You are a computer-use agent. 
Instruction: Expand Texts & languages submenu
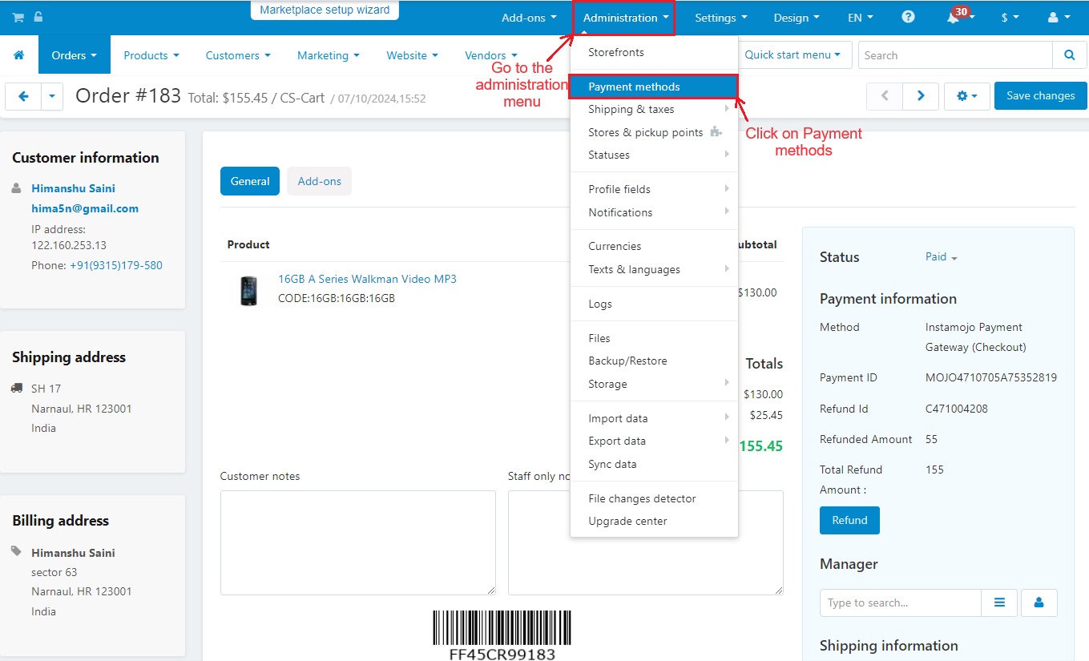(x=654, y=269)
